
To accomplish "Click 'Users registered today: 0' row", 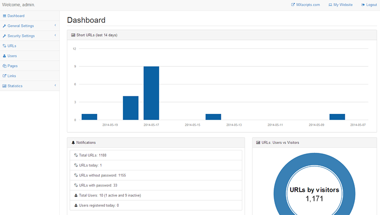I will click(156, 206).
